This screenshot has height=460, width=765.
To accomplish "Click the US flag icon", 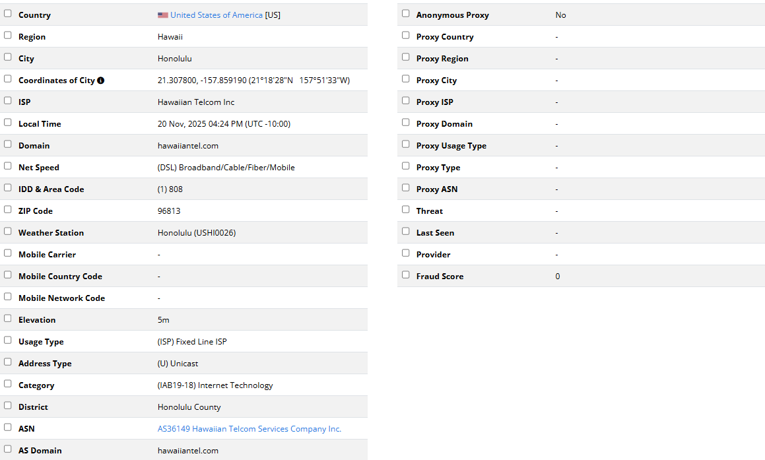I will click(x=162, y=15).
